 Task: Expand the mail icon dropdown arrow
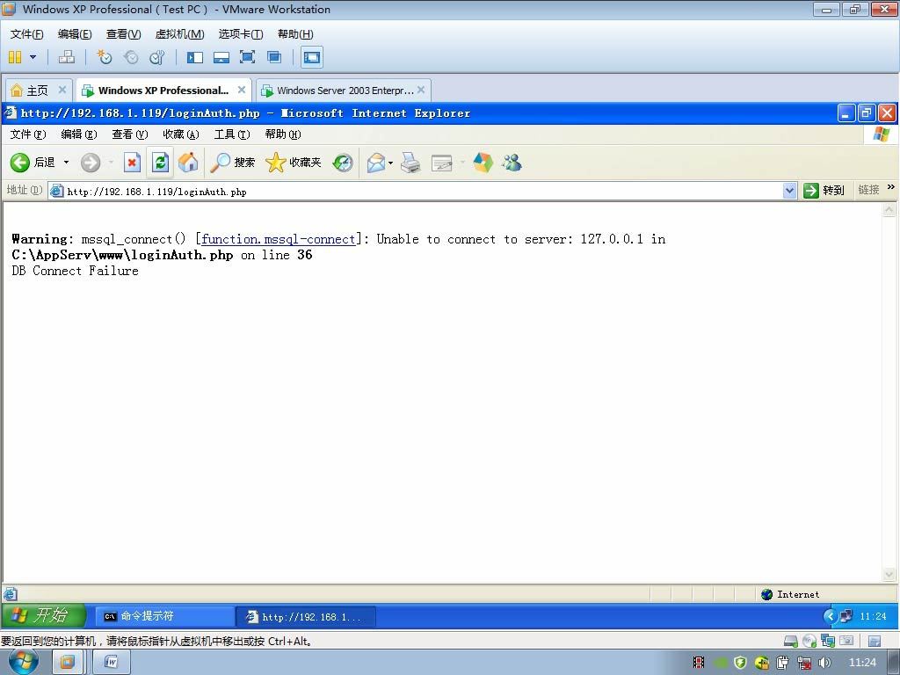point(390,163)
